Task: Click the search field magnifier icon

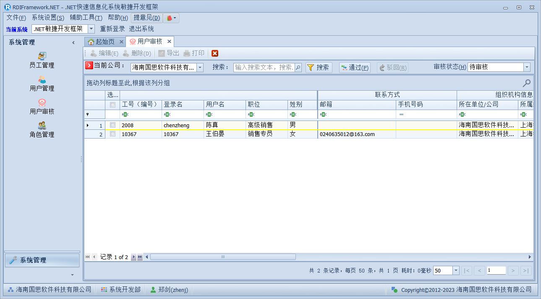Action: click(298, 68)
